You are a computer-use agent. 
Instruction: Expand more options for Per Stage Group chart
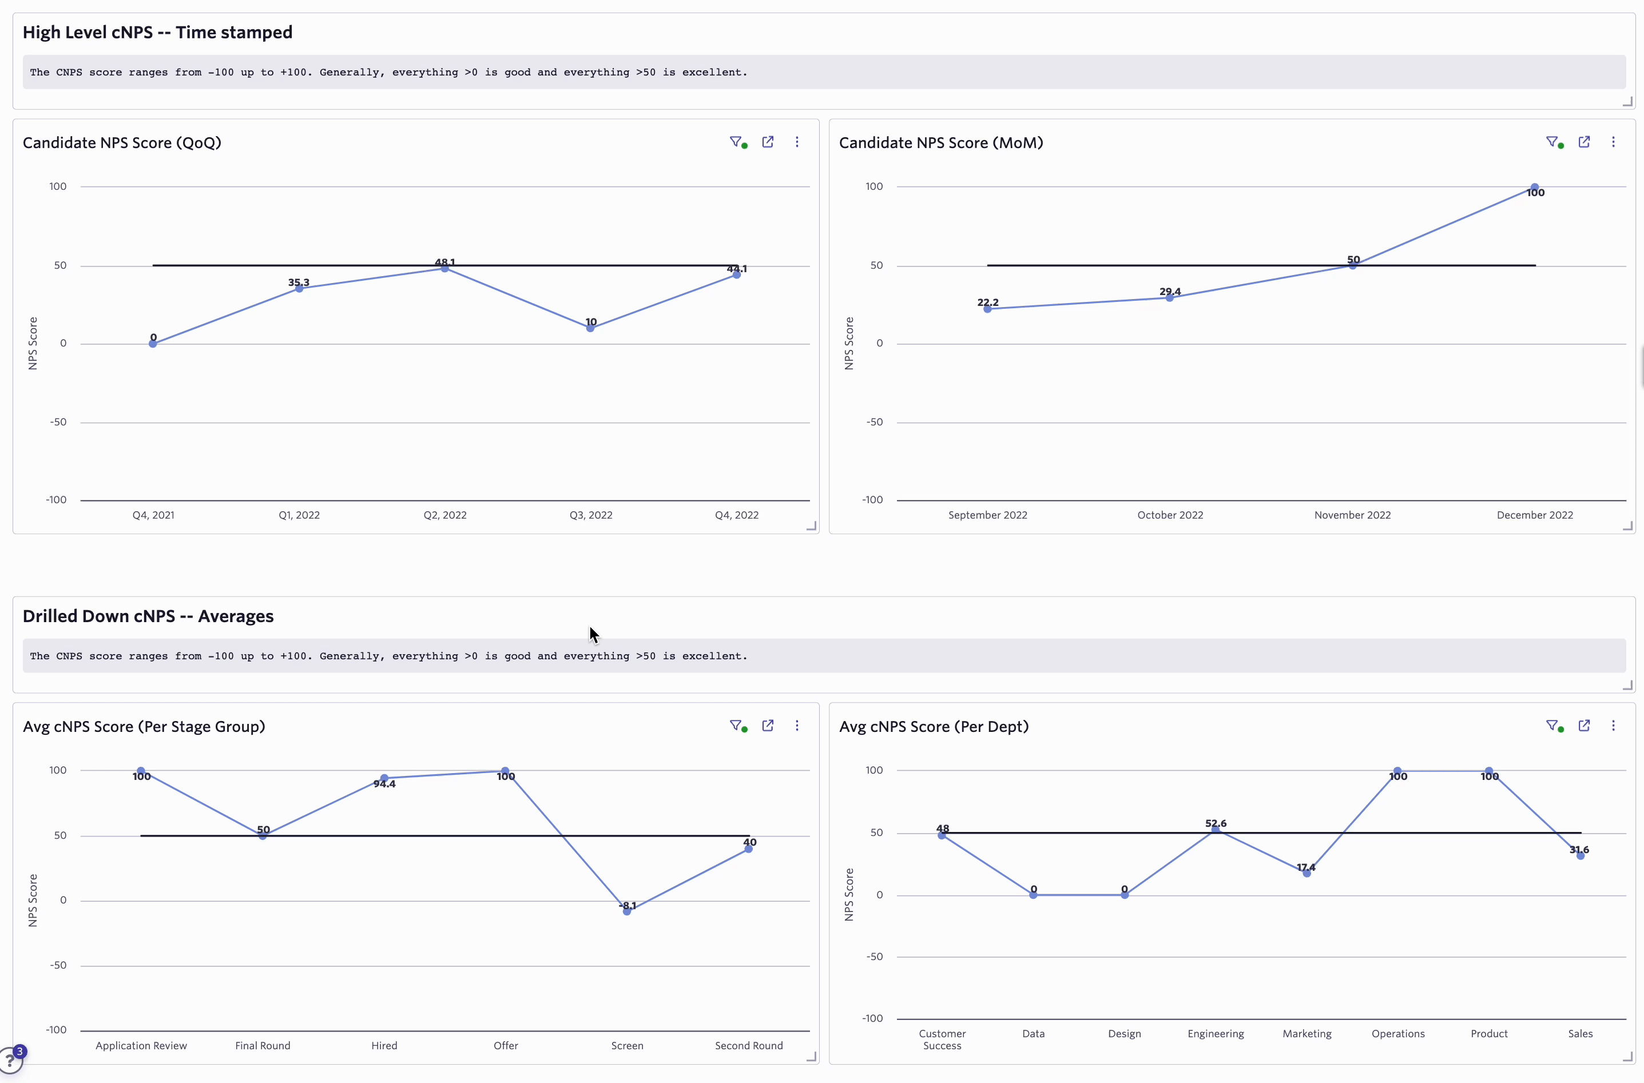[x=796, y=725]
